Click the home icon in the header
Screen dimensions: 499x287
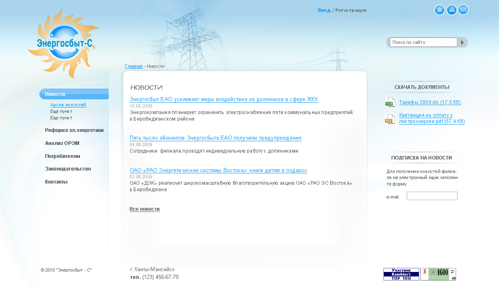(x=439, y=10)
